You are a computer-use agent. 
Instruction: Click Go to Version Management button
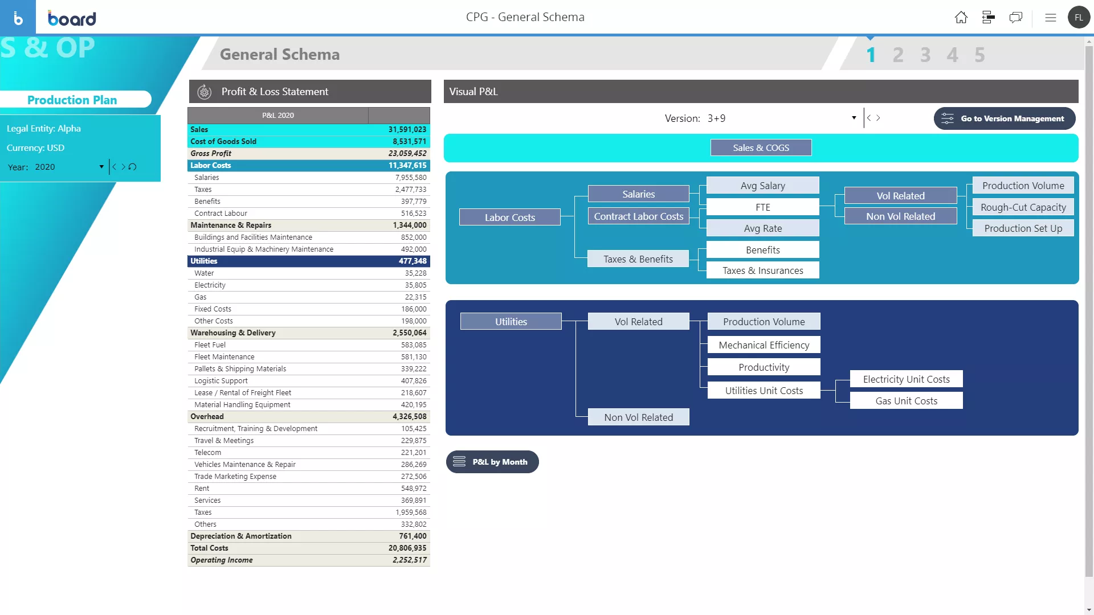(x=1004, y=118)
